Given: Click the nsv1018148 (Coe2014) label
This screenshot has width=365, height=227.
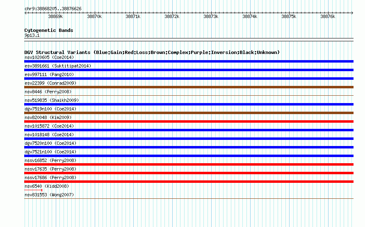Looking at the screenshot, I should click(49, 135).
